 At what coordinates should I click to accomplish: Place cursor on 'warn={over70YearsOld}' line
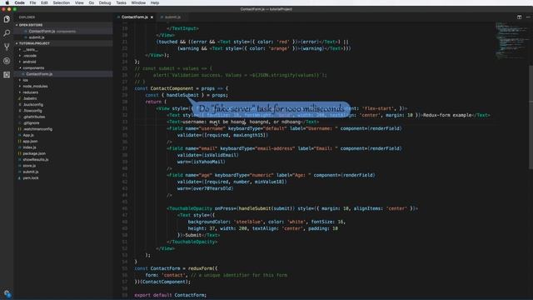click(206, 188)
